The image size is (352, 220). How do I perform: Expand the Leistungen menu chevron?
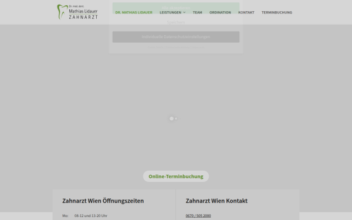pos(184,12)
